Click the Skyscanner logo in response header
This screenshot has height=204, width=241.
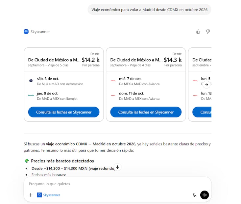tap(26, 32)
